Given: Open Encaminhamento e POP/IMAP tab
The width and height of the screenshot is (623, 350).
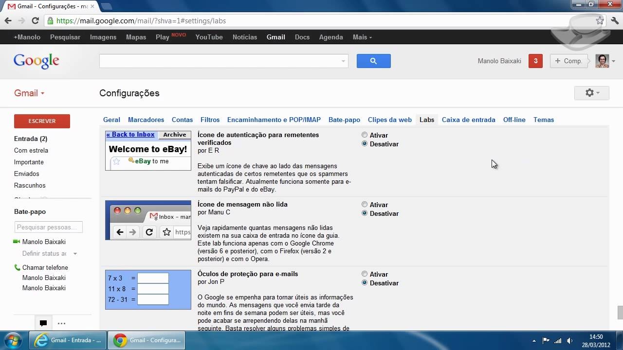Looking at the screenshot, I should 274,120.
